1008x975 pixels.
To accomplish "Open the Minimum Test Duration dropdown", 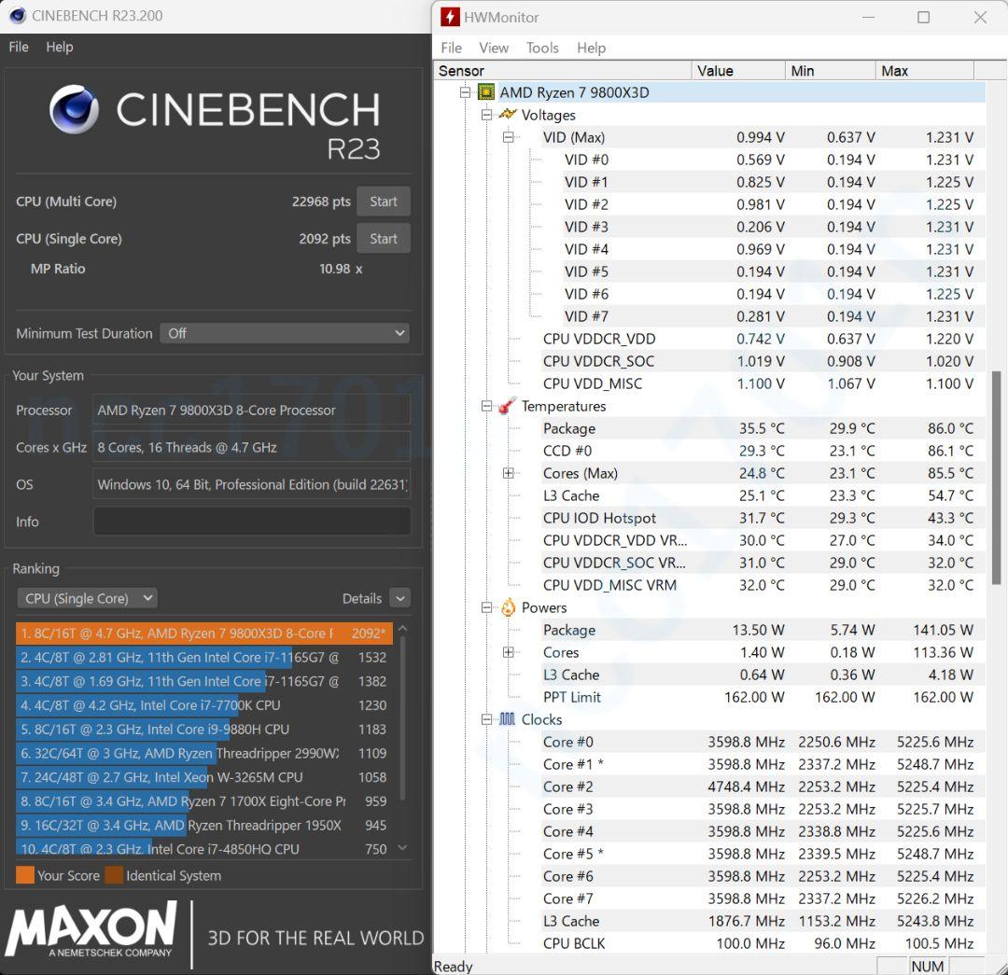I will (284, 333).
